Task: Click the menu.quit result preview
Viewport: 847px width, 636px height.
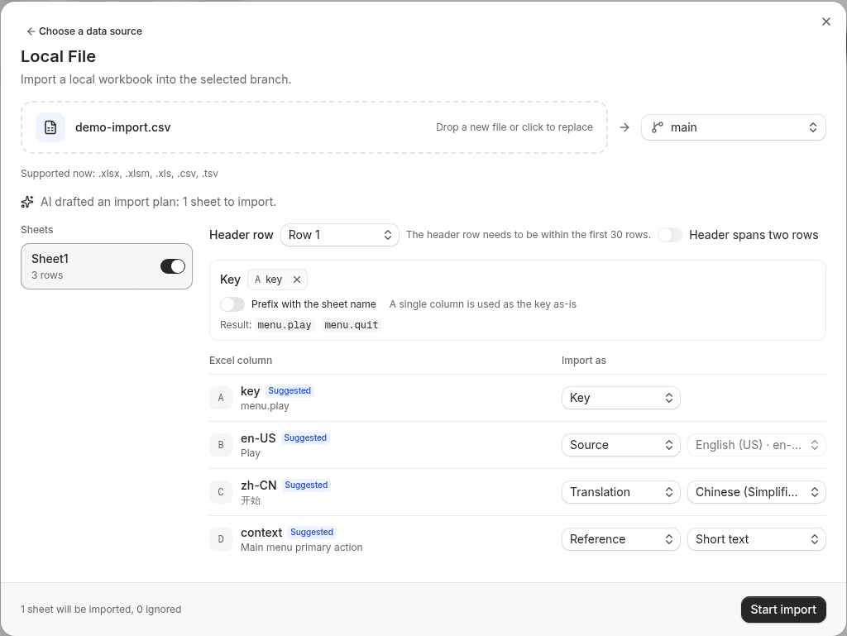Action: [x=351, y=325]
